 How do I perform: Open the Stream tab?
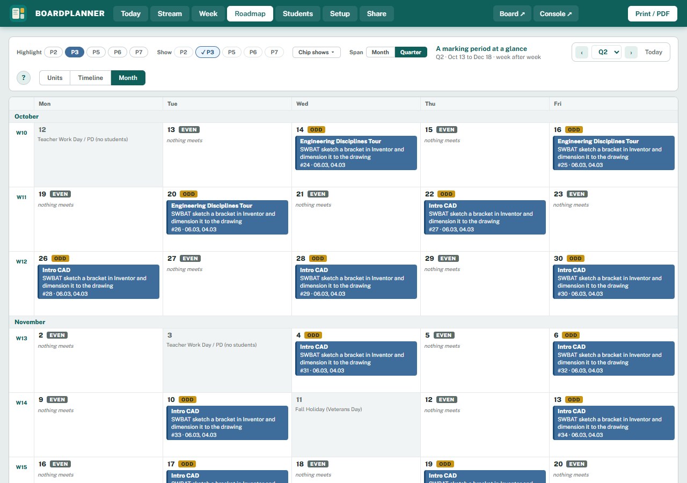(170, 13)
